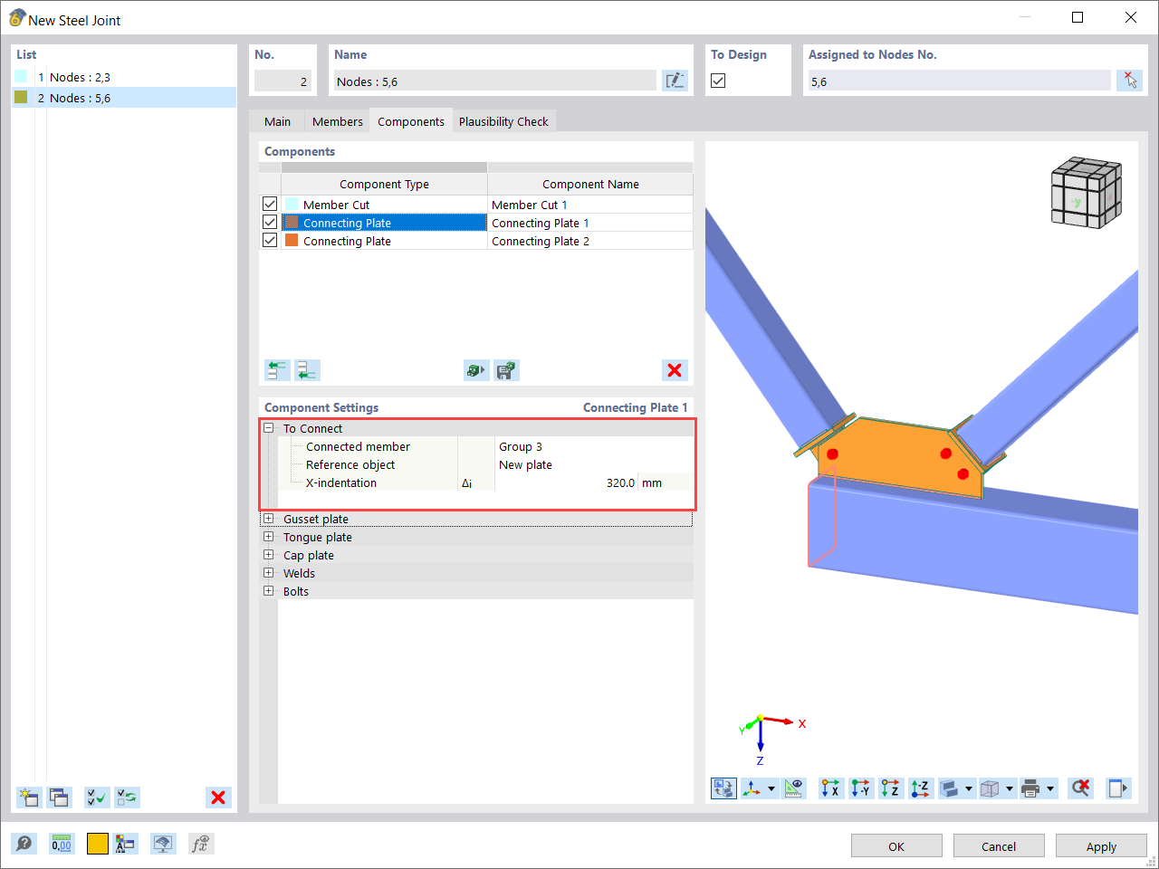Open the units and decimal places icon
Viewport: 1159px width, 869px height.
pos(62,844)
